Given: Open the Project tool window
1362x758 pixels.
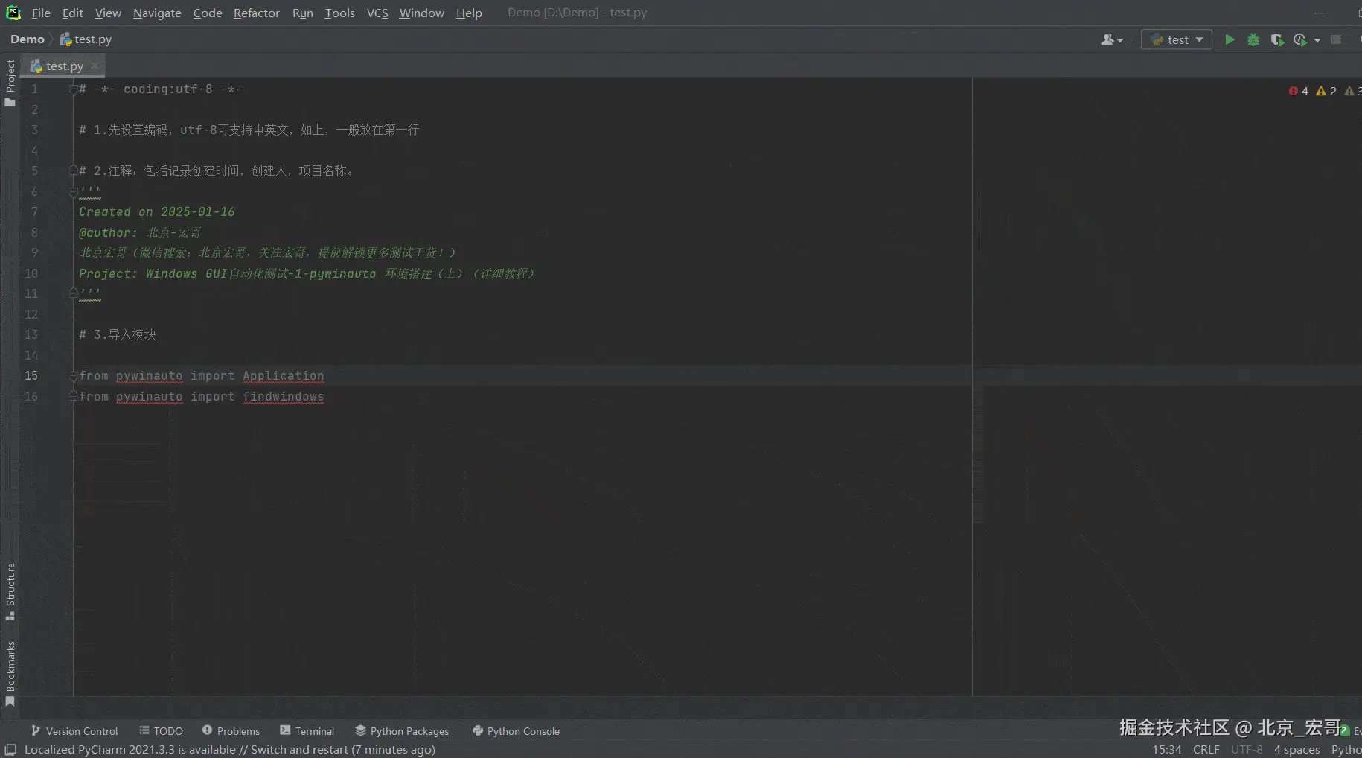Looking at the screenshot, I should tap(10, 82).
